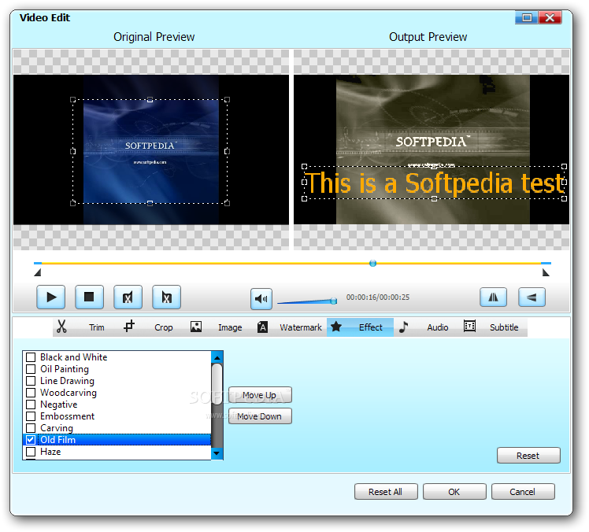Mute audio with the speaker icon
The height and width of the screenshot is (532, 589).
coord(261,299)
